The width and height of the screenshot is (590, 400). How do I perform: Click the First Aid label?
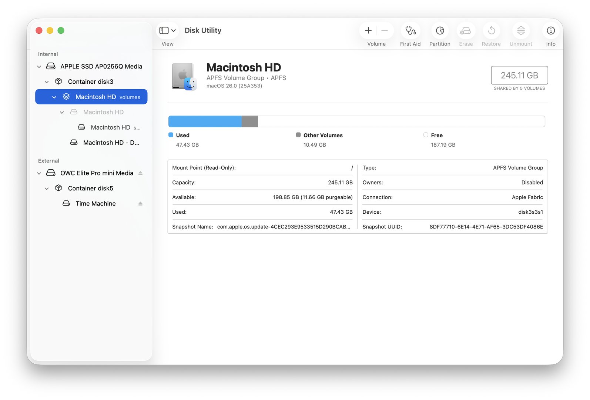410,44
